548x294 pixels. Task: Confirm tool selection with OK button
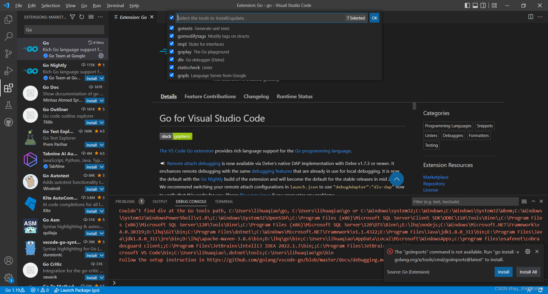374,18
